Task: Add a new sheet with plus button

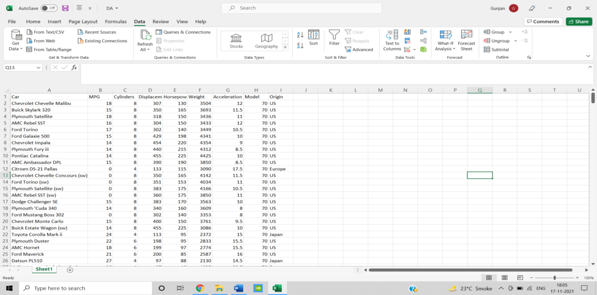Action: pos(70,270)
